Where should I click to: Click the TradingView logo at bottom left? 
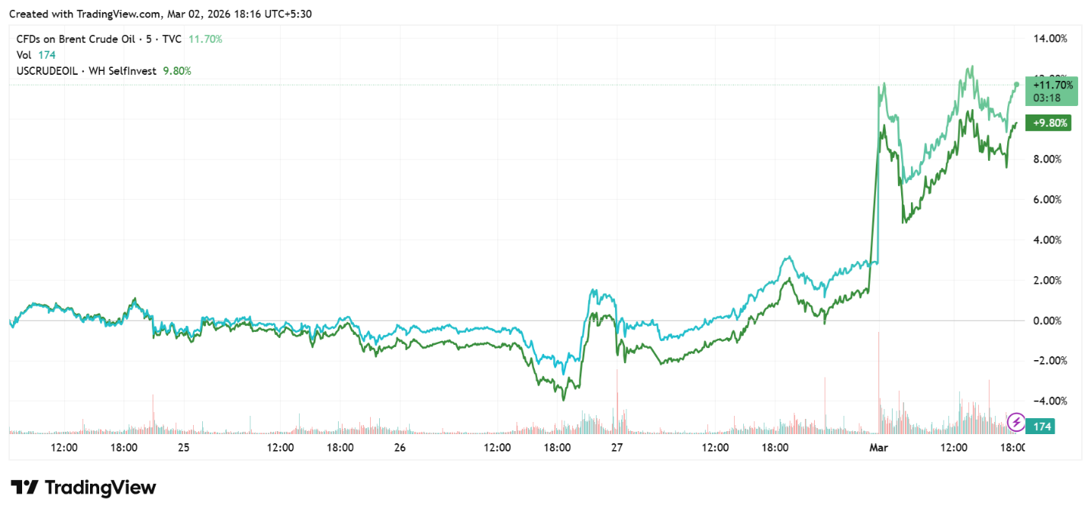pyautogui.click(x=83, y=488)
